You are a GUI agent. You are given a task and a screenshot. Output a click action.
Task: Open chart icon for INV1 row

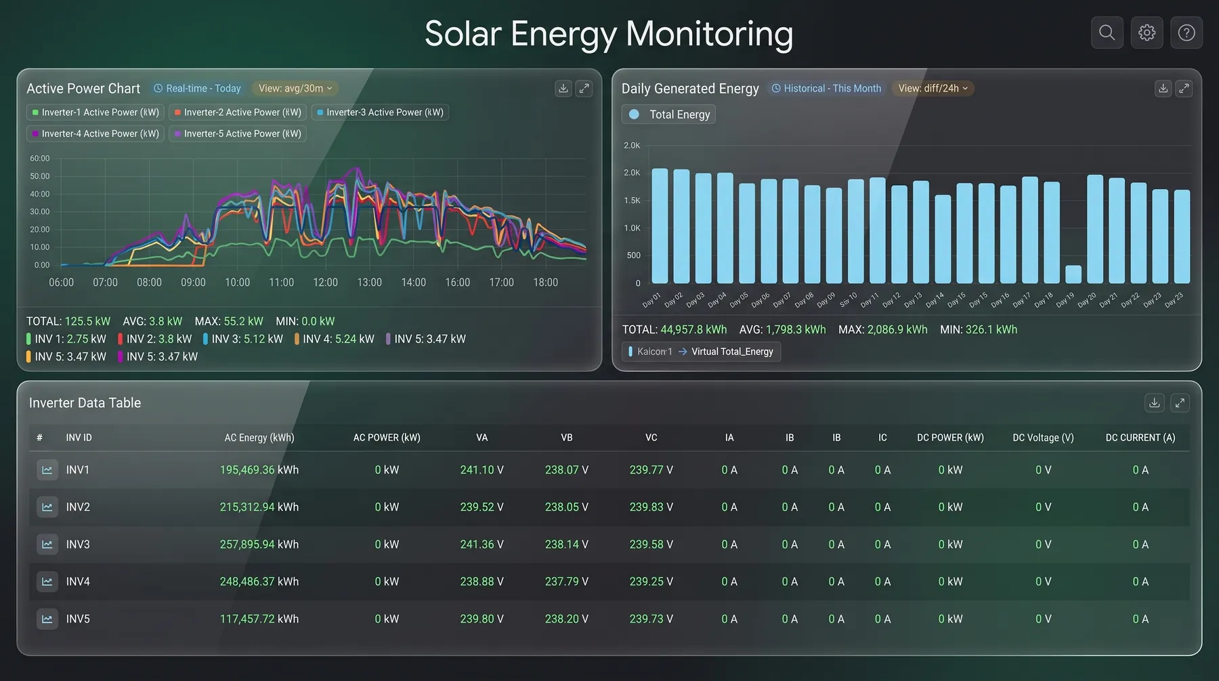[47, 470]
